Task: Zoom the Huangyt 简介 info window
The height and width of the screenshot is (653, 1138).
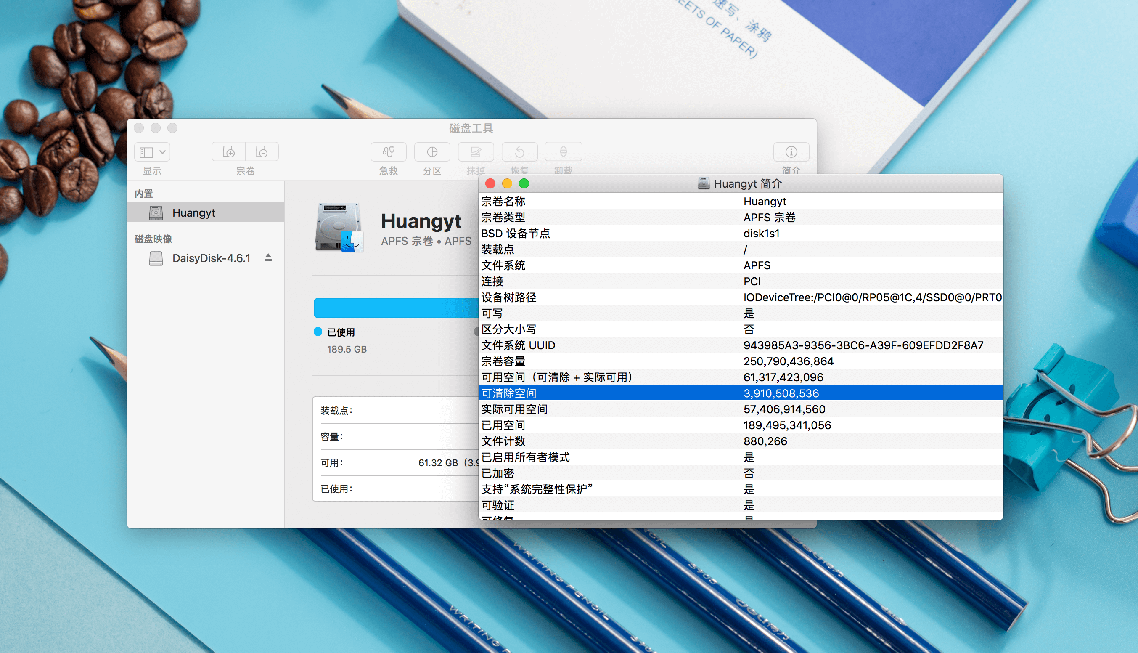Action: pos(524,184)
